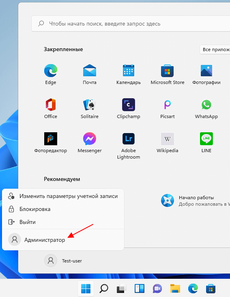
Task: Select Выйти to sign out
Action: [x=63, y=222]
